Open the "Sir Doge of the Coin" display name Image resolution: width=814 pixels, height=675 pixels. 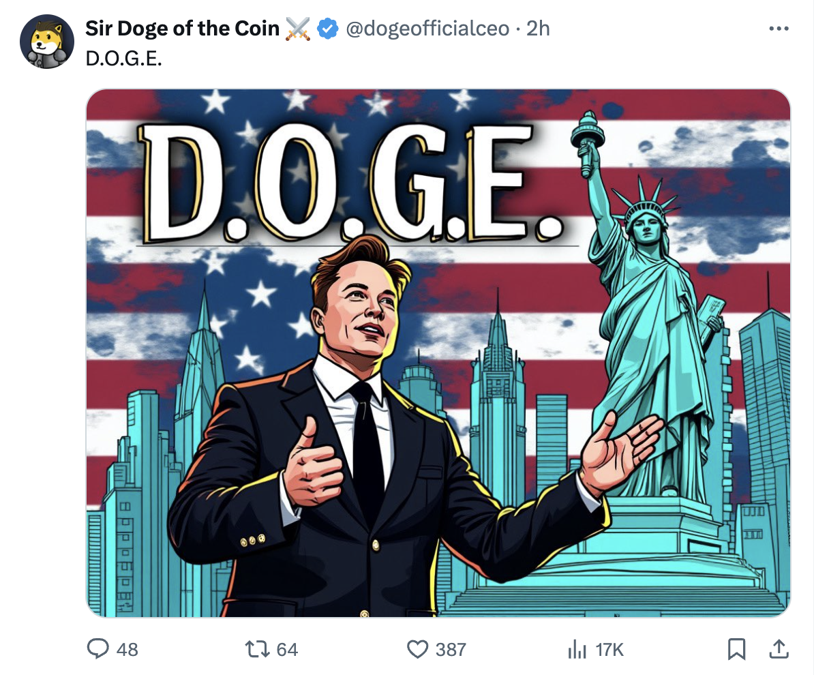coord(182,28)
